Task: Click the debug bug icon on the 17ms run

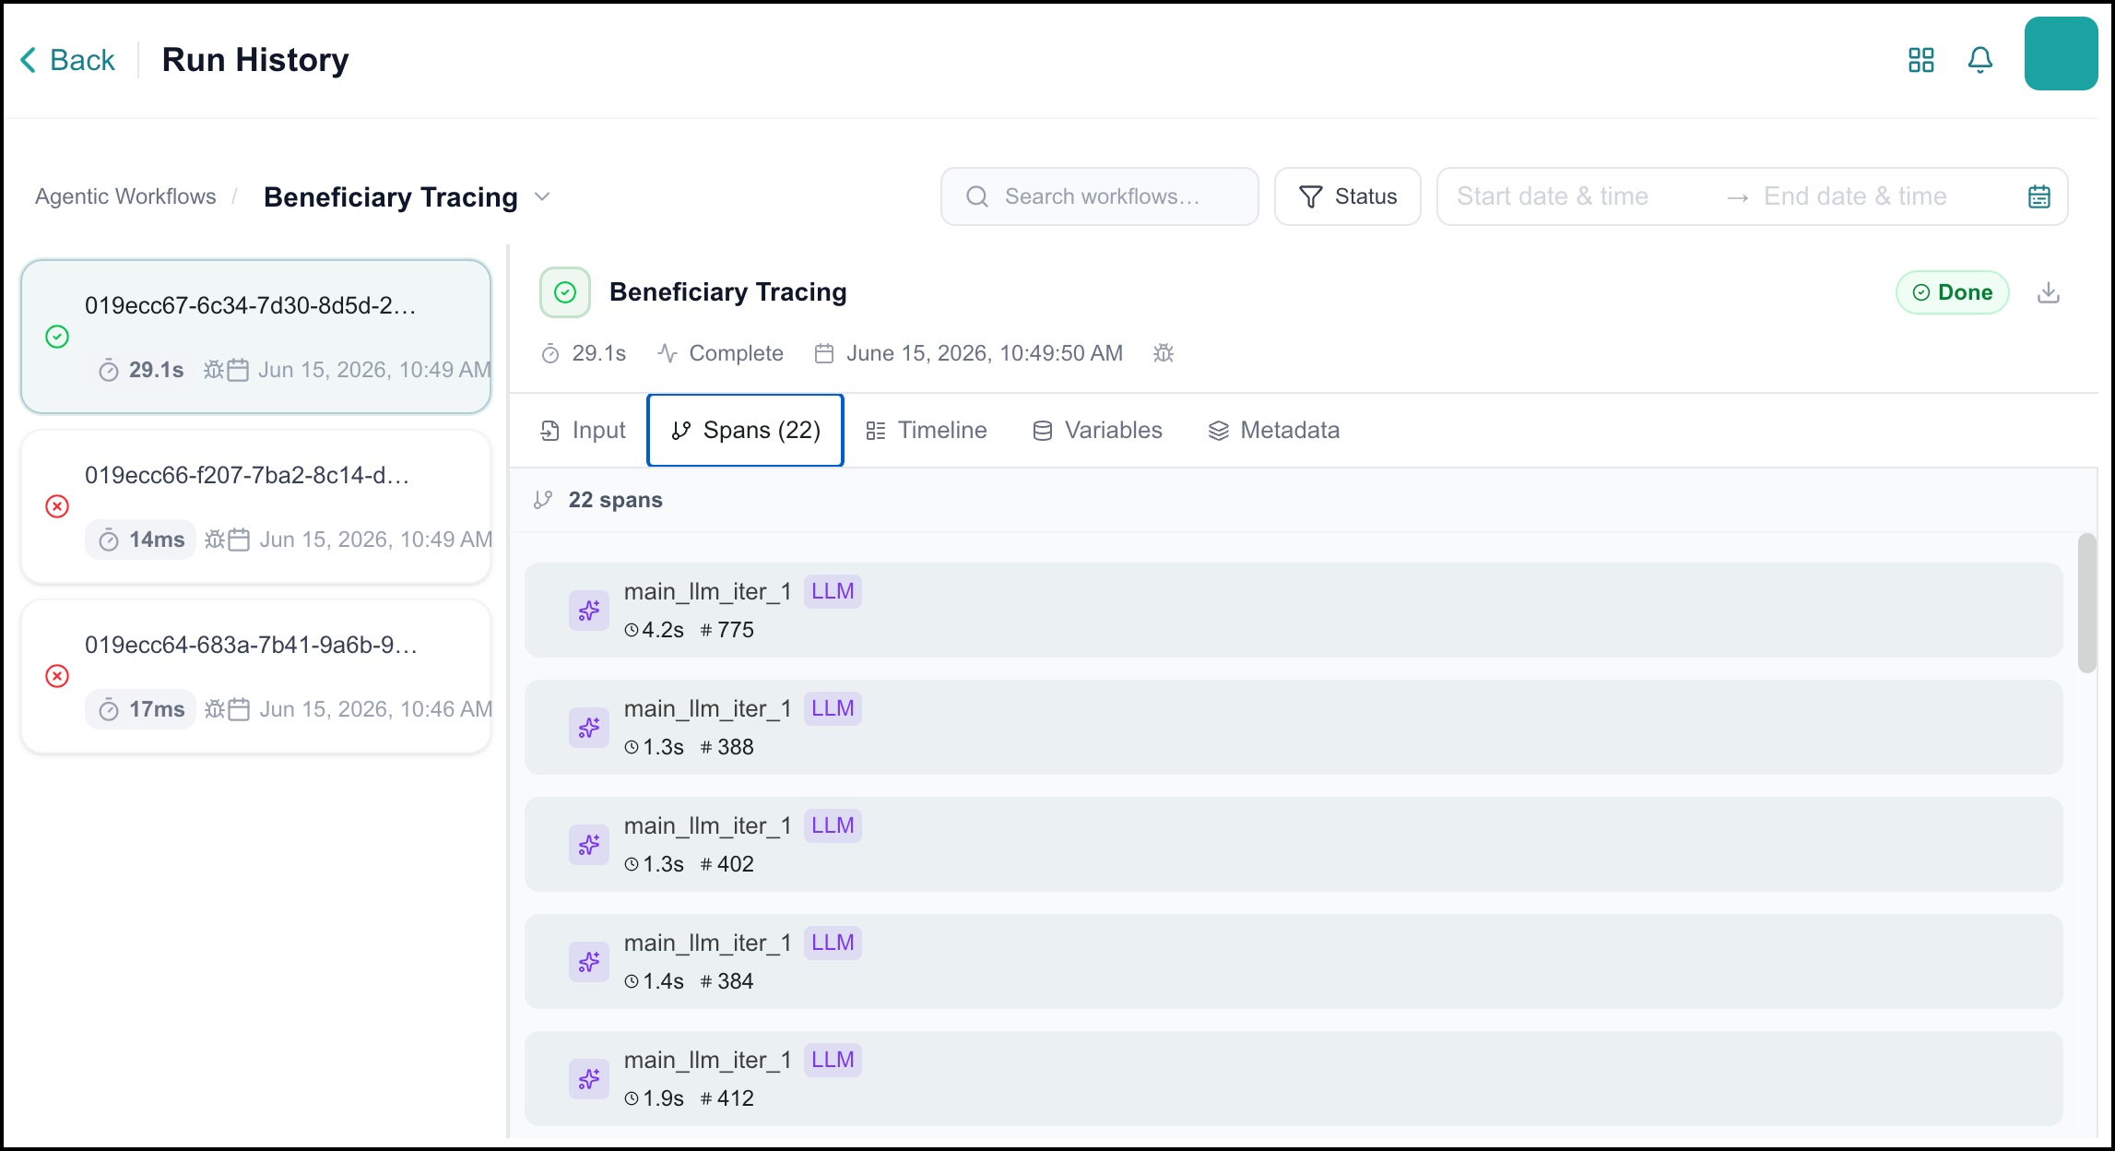Action: point(215,709)
